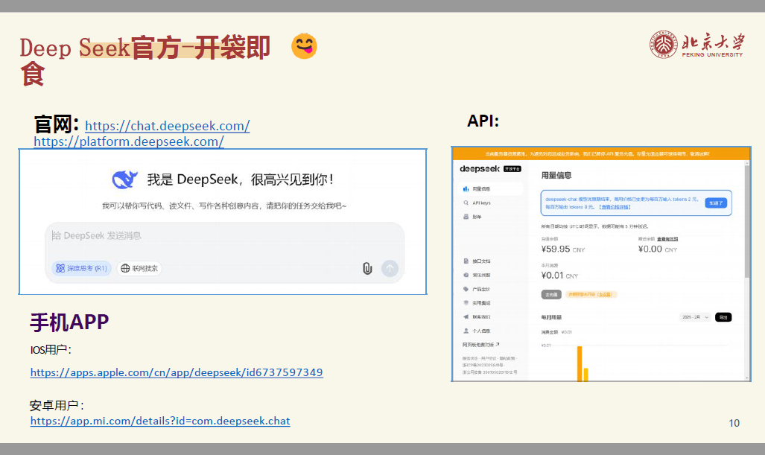Open 实用集成 integrations in sidebar
Viewport: 765px width, 455px height.
[x=477, y=303]
